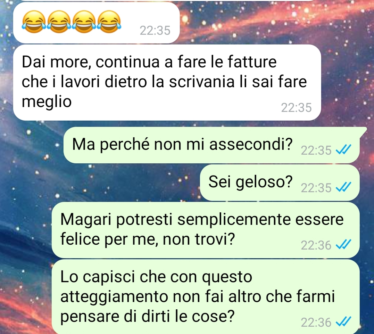Select the 'Magari potresti semplicemente essere felice' message
This screenshot has width=374, height=334.
coord(206,230)
